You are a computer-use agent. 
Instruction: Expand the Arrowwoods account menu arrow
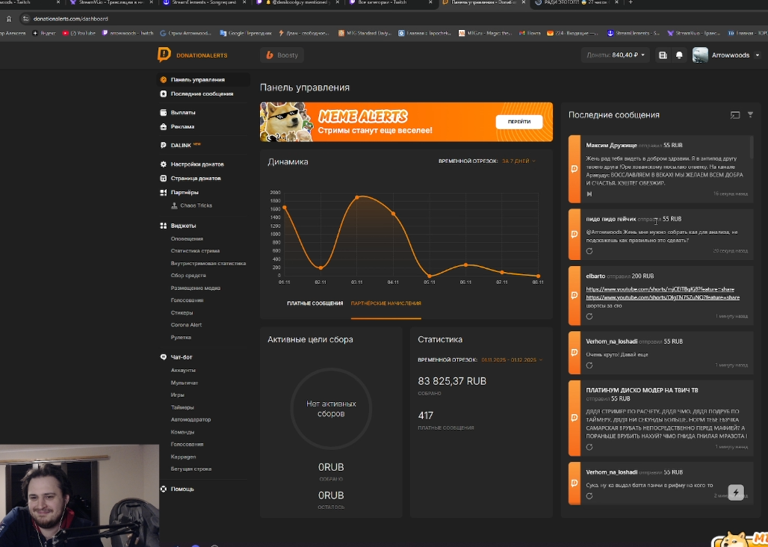[x=758, y=55]
